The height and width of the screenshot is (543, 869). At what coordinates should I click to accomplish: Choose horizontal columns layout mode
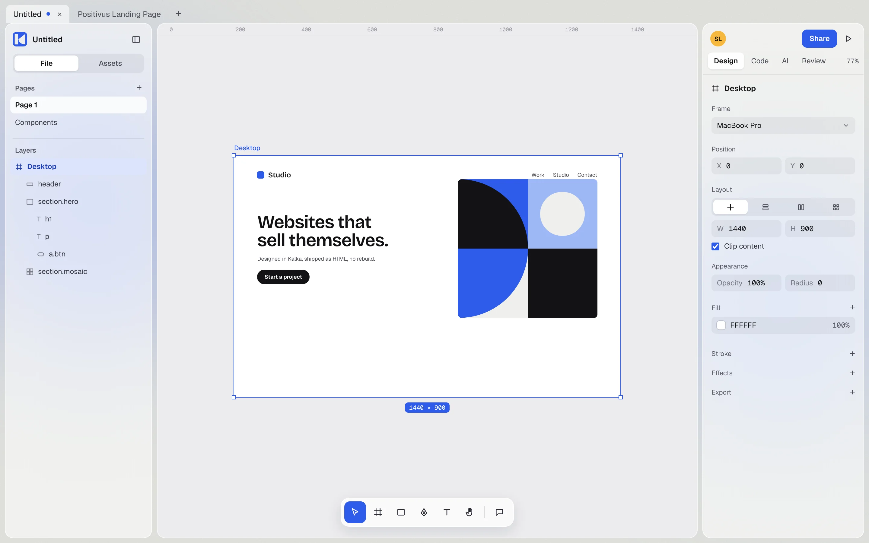click(801, 207)
